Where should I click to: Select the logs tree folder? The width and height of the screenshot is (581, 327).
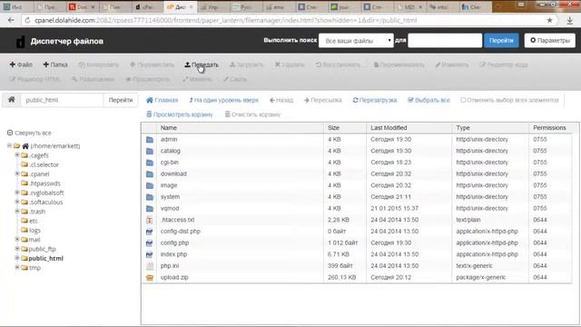pyautogui.click(x=34, y=230)
